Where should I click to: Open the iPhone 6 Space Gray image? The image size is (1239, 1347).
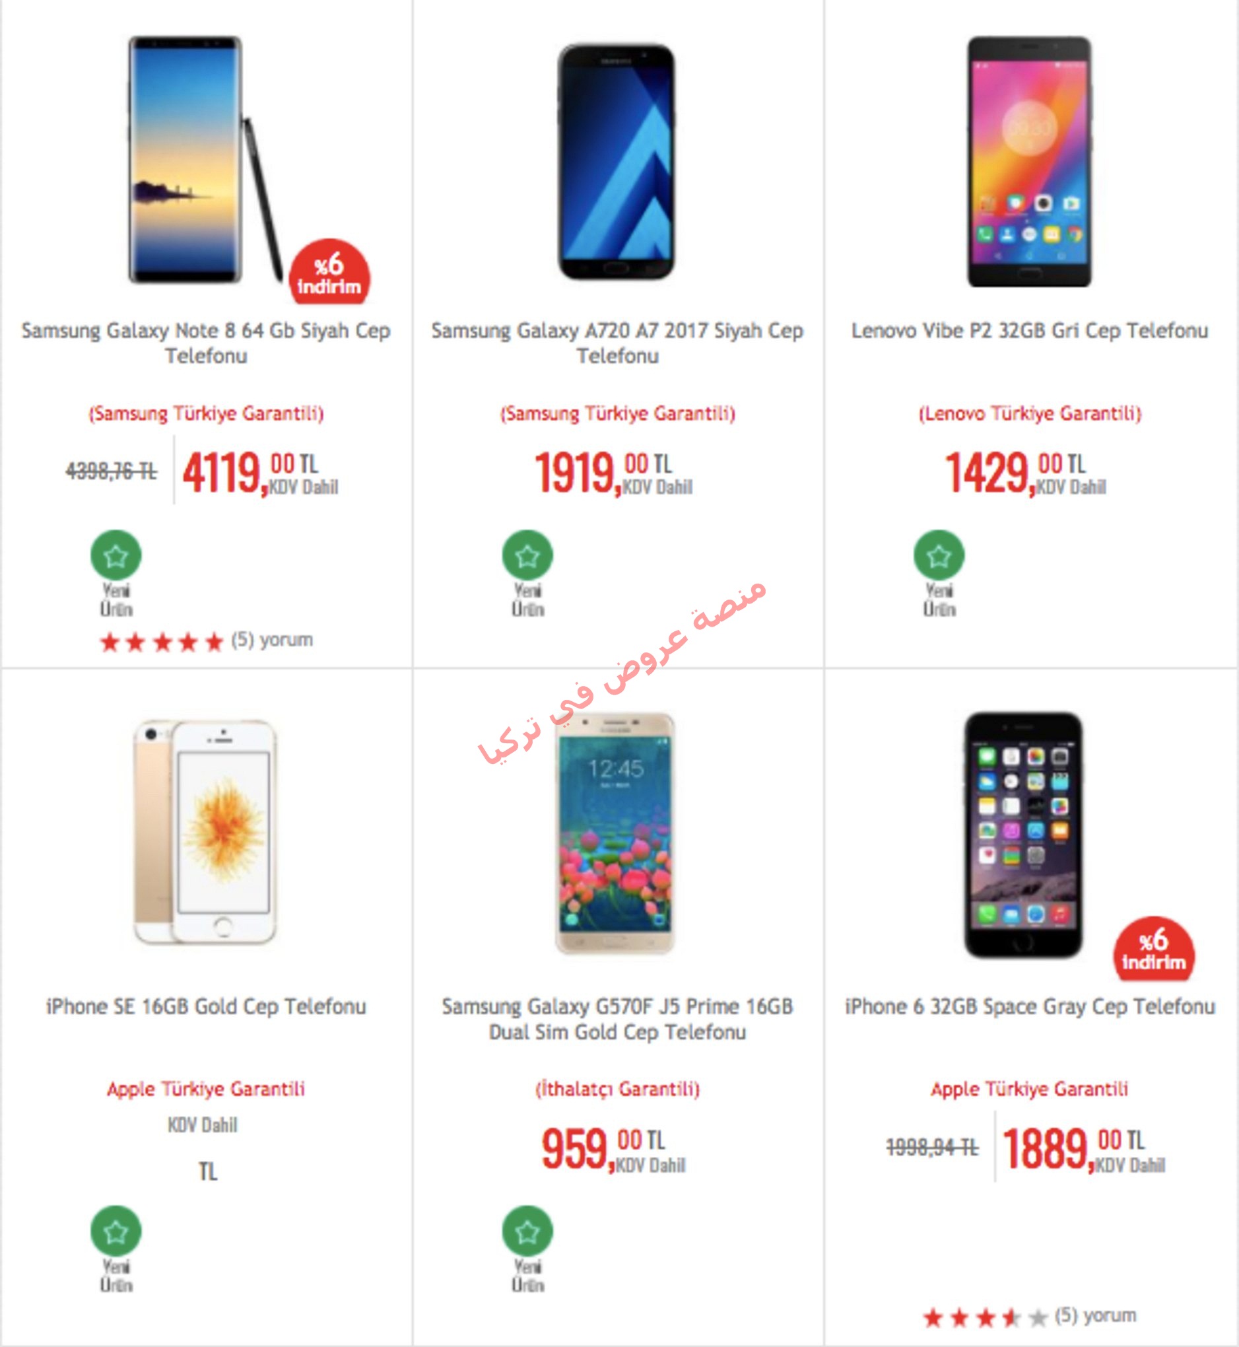[x=1023, y=835]
